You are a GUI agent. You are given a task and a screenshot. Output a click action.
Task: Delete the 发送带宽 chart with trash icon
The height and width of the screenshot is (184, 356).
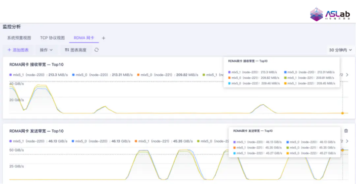[x=346, y=131]
